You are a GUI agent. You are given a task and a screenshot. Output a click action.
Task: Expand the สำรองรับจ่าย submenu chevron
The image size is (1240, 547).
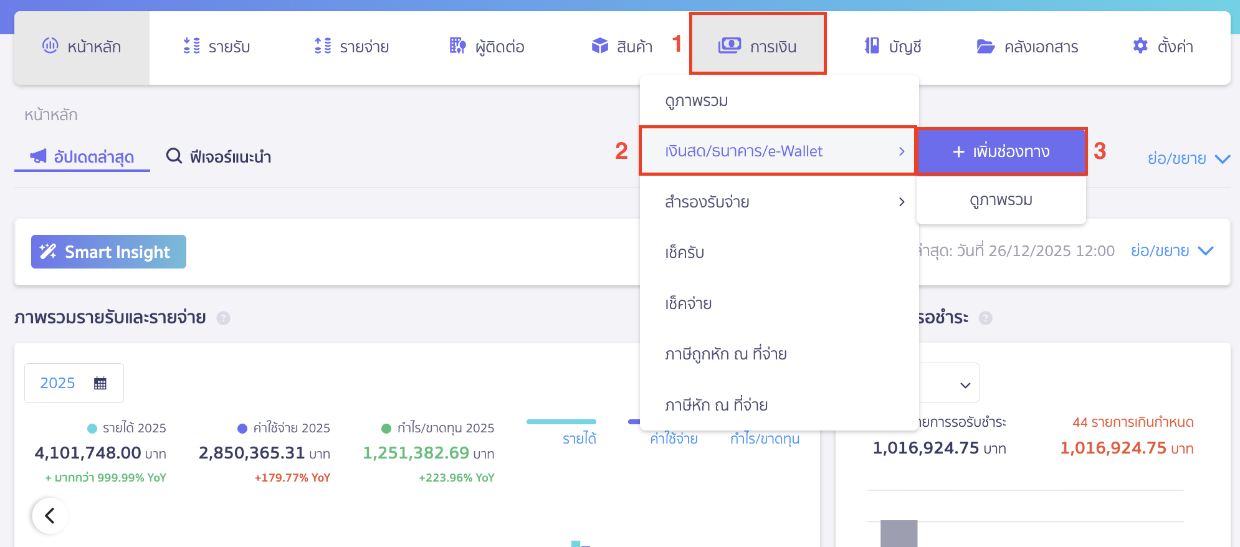click(901, 202)
